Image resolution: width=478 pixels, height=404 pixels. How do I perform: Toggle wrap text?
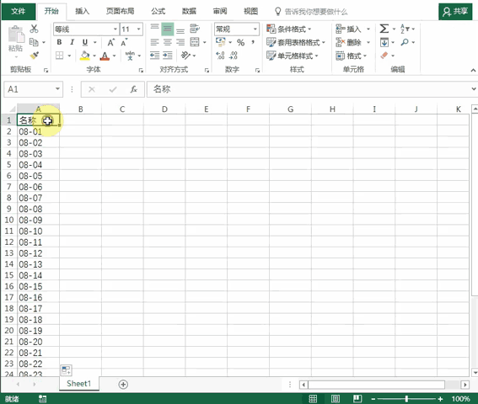coord(195,29)
